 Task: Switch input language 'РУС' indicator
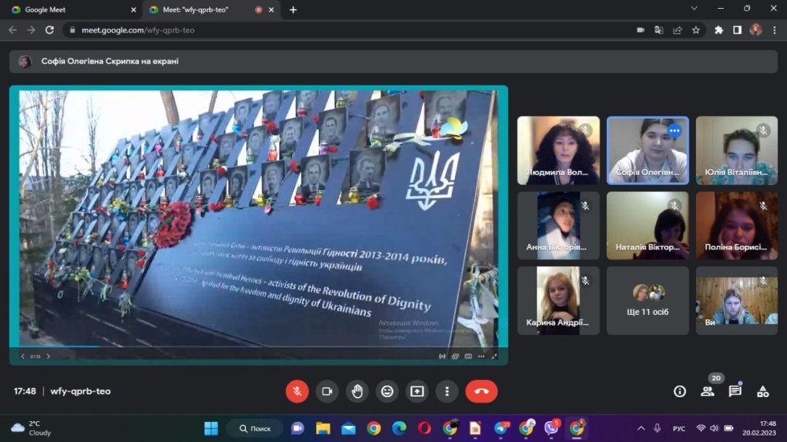point(679,428)
